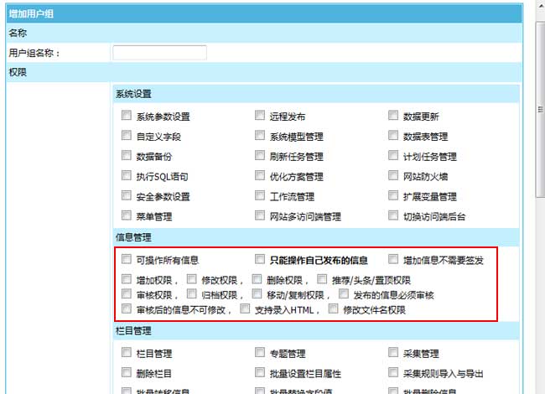Enable 推荐/头条/置顶权限 checkbox
Screen dimensions: 545x394
click(x=323, y=279)
